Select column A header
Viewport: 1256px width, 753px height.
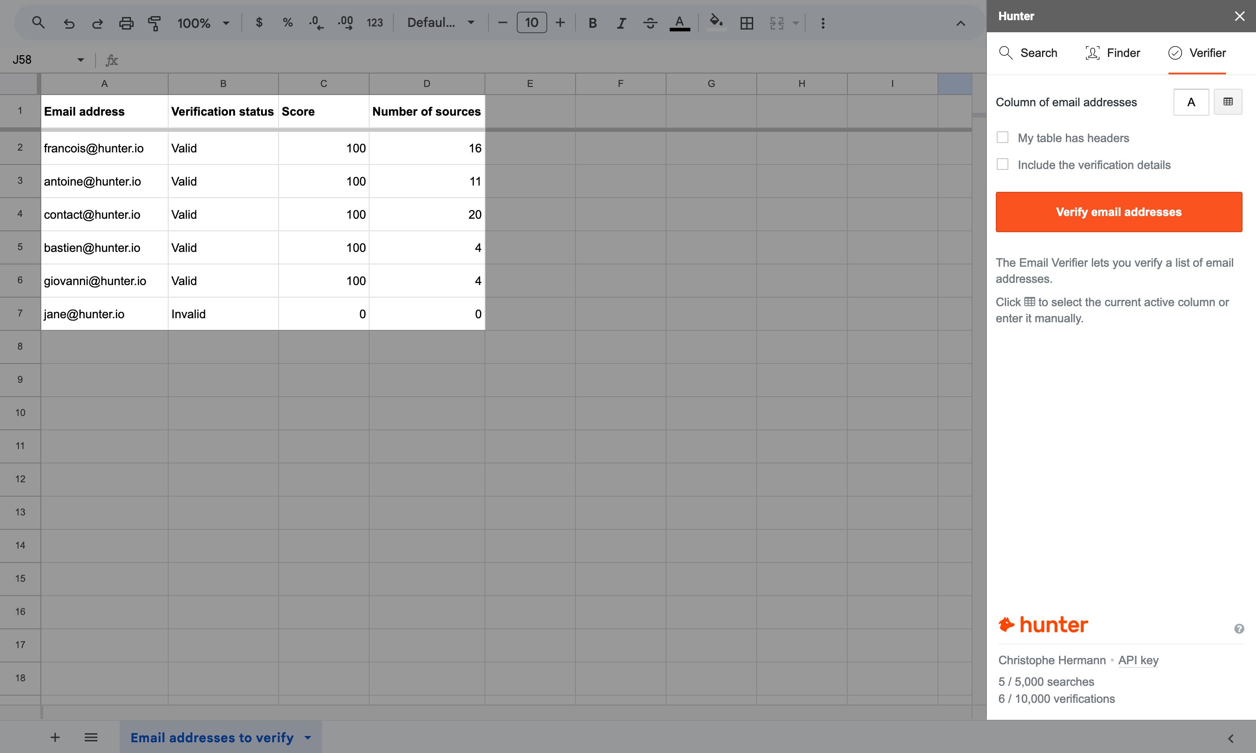[x=104, y=84]
